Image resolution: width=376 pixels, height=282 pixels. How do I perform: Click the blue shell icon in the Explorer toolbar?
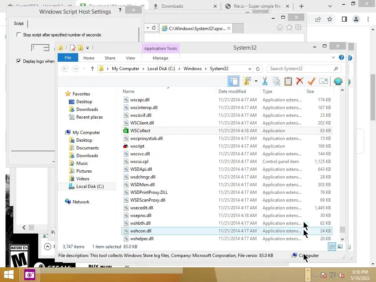(x=338, y=81)
